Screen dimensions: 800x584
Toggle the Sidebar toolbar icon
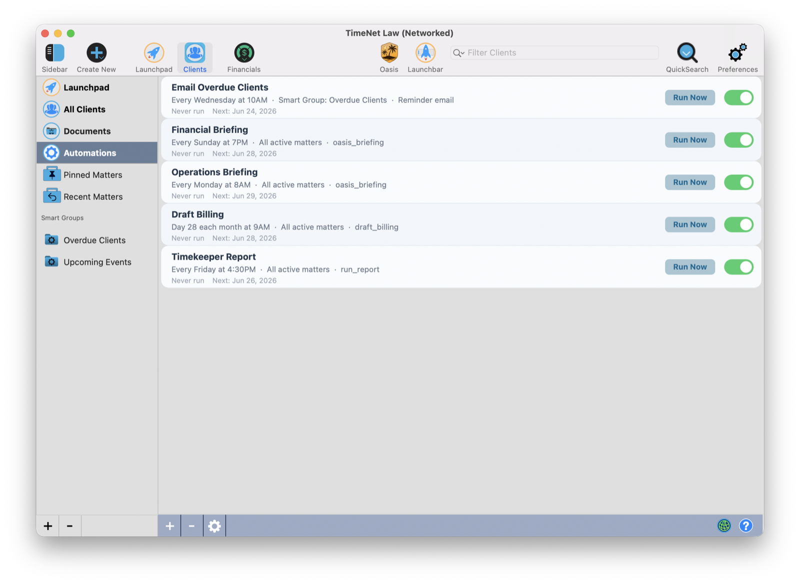click(x=54, y=52)
